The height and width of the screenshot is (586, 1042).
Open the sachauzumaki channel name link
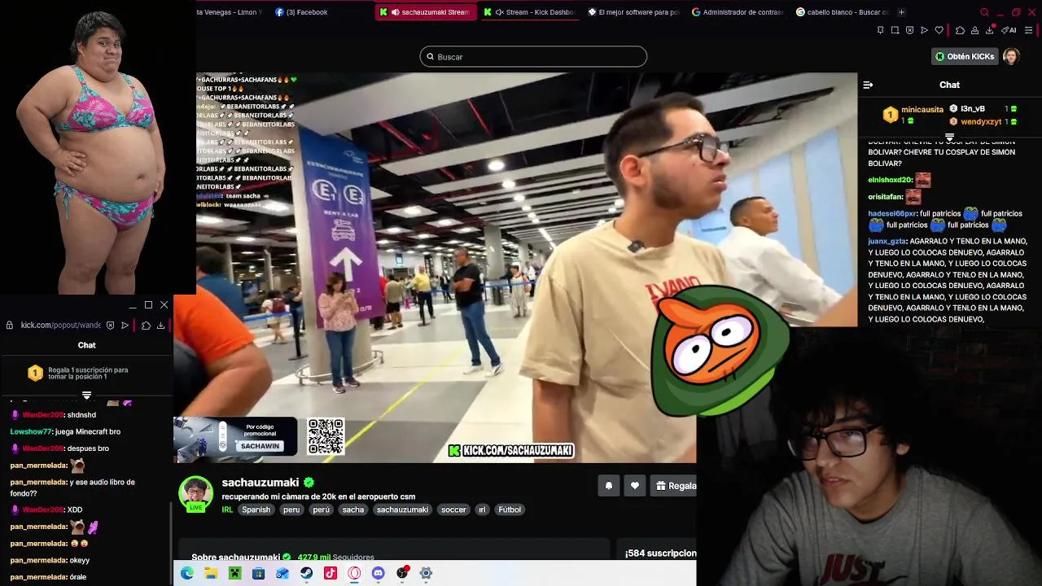coord(260,483)
